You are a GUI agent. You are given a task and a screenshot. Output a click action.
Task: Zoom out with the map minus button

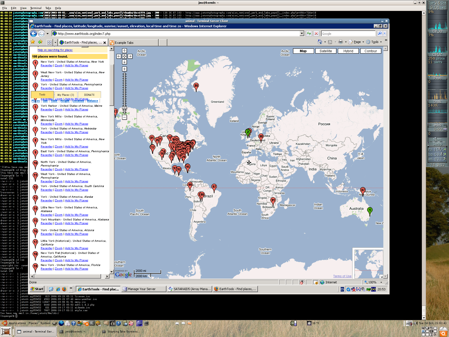pyautogui.click(x=124, y=117)
